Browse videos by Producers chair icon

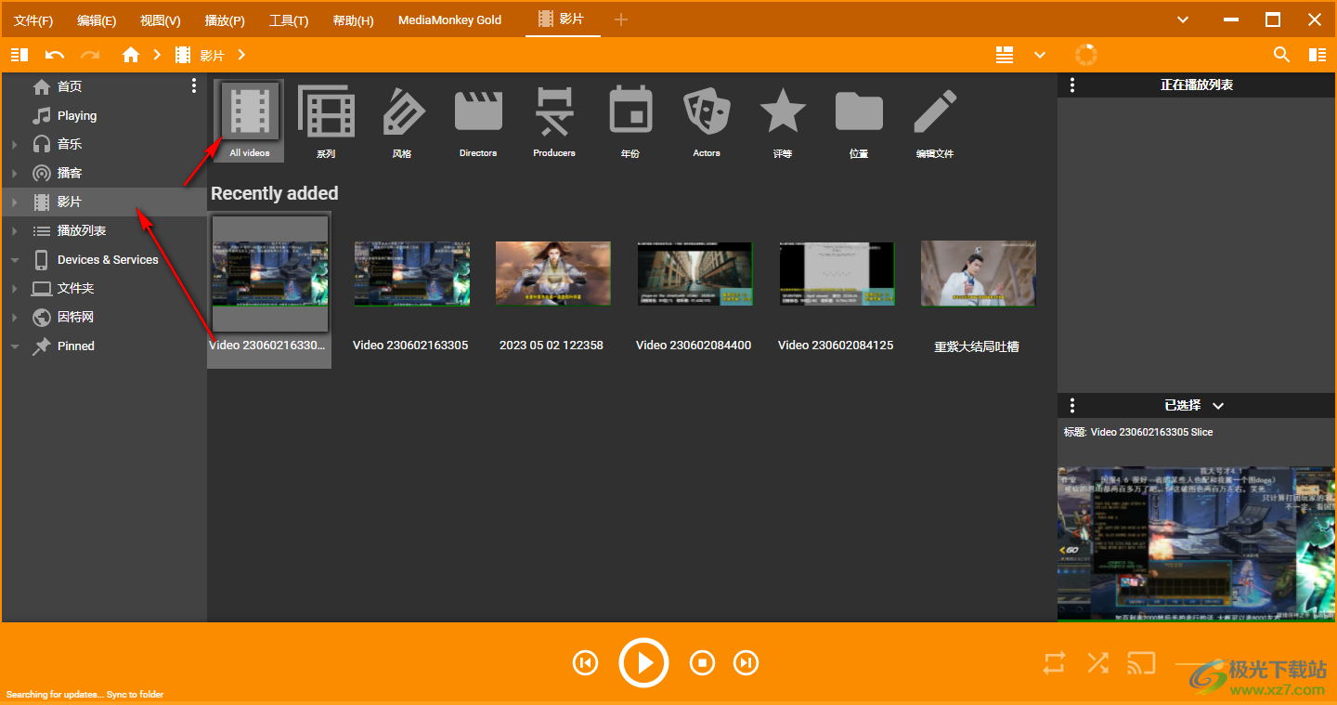tap(554, 112)
